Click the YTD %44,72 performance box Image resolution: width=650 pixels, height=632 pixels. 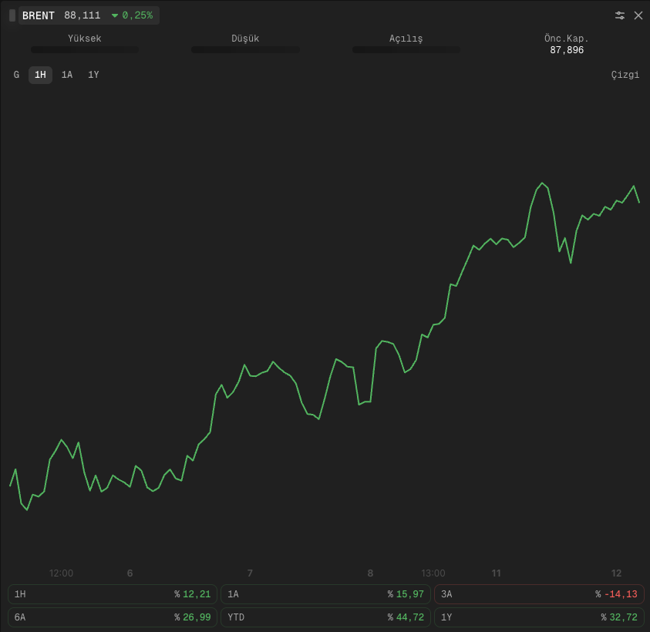pyautogui.click(x=325, y=617)
